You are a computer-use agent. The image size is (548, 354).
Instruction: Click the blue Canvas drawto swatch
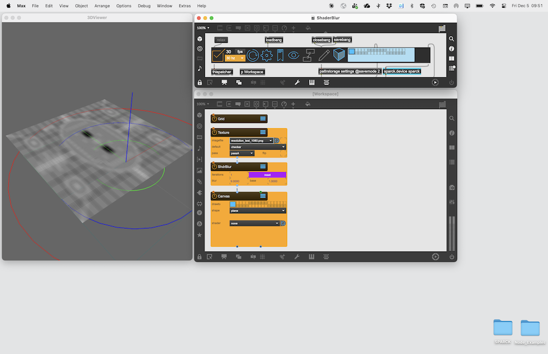[x=233, y=204]
